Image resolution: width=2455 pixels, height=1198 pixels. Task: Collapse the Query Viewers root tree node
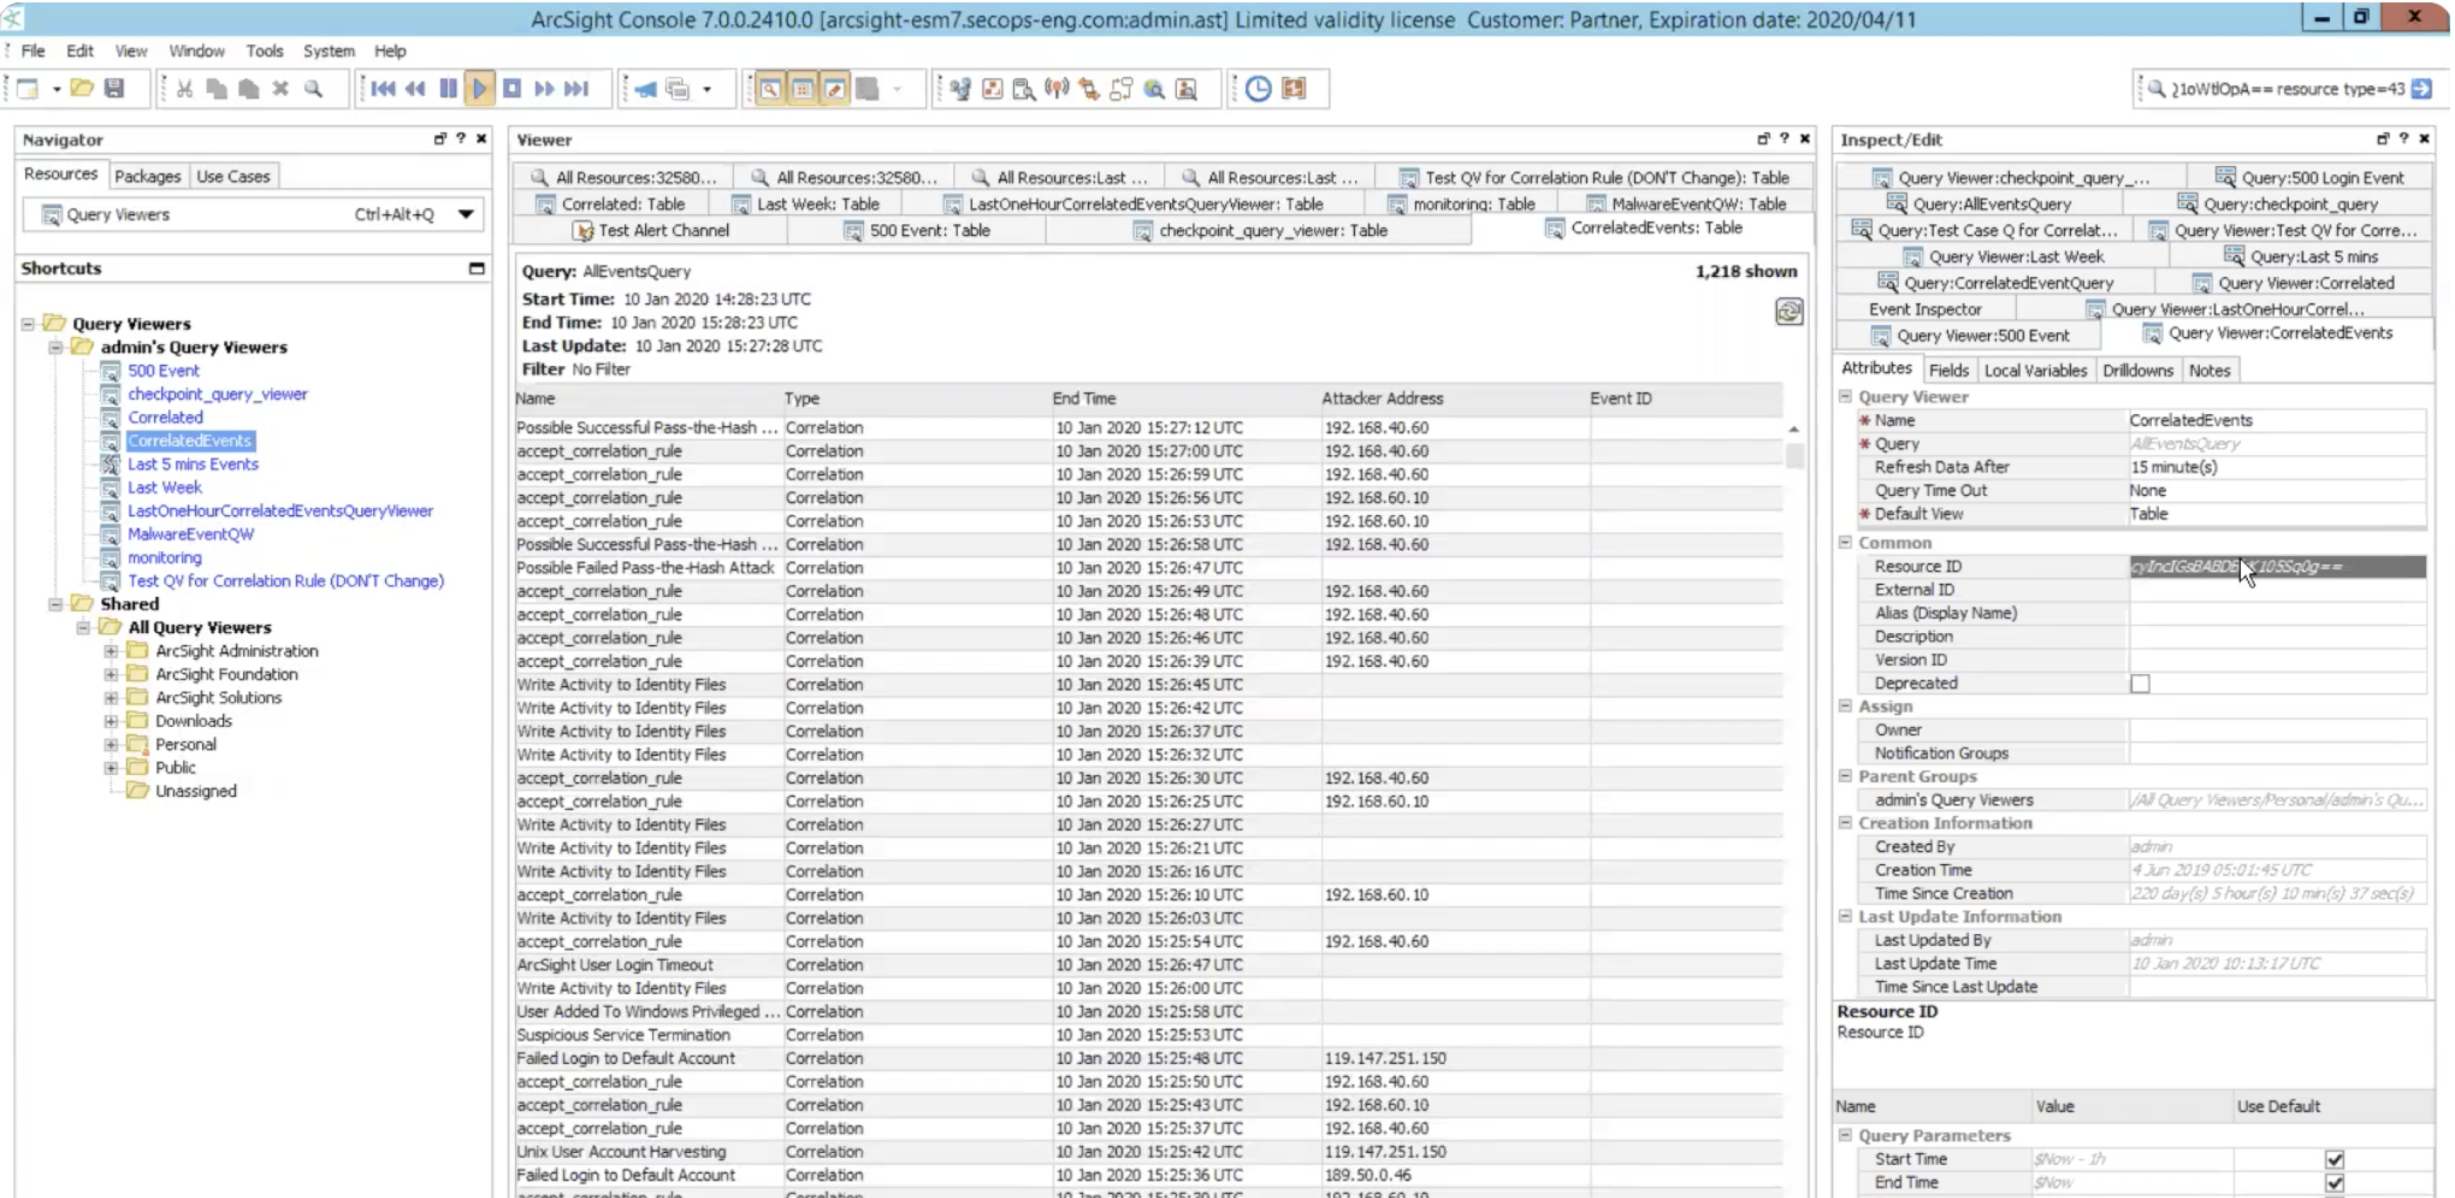29,324
